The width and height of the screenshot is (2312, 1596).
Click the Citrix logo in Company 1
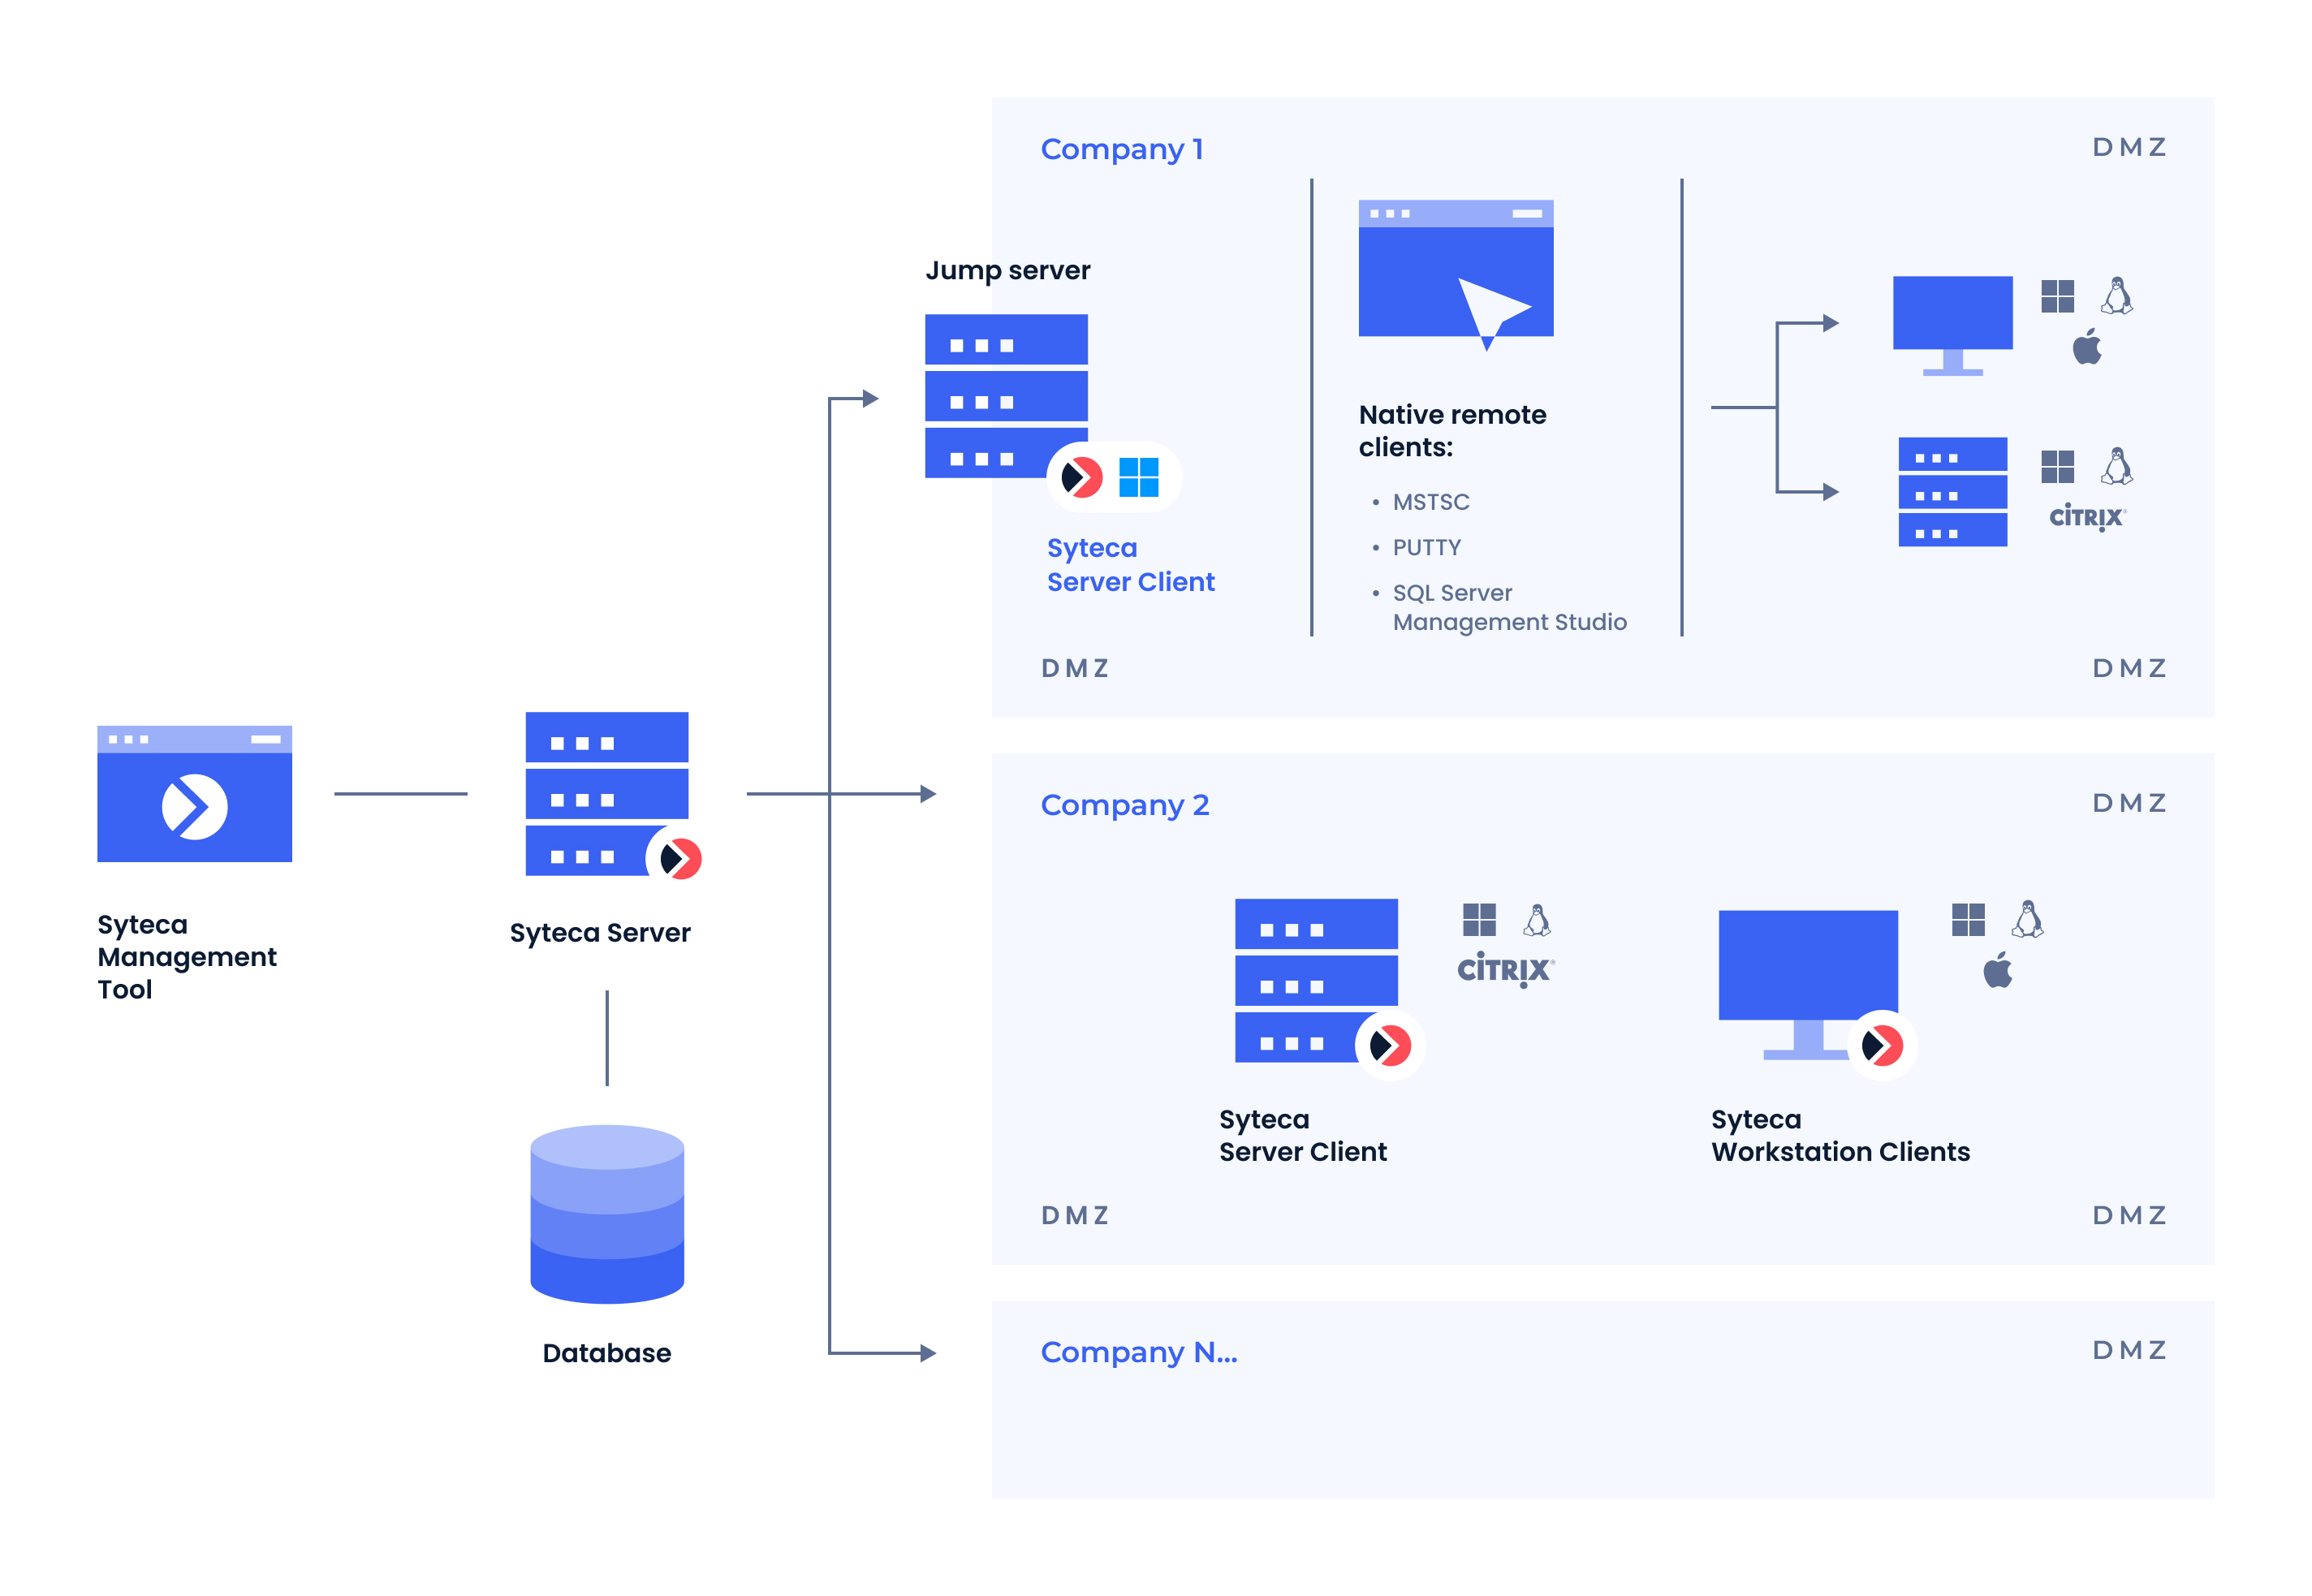2086,516
